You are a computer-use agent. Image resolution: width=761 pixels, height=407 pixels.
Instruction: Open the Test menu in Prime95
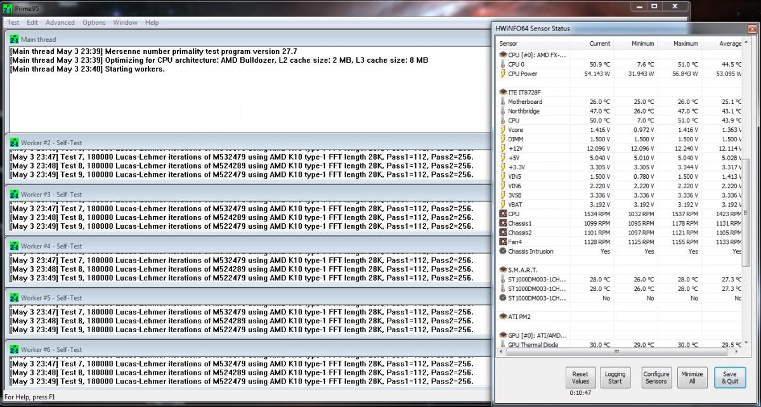[13, 22]
